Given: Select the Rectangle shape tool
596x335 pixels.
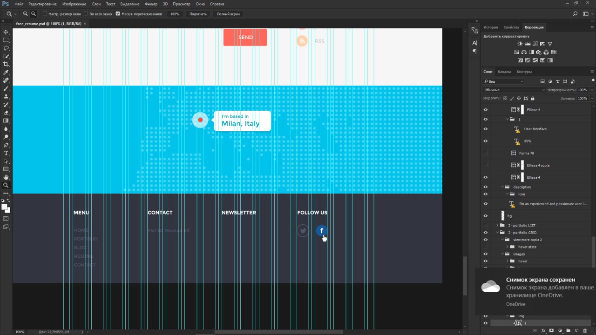Looking at the screenshot, I should 6,169.
